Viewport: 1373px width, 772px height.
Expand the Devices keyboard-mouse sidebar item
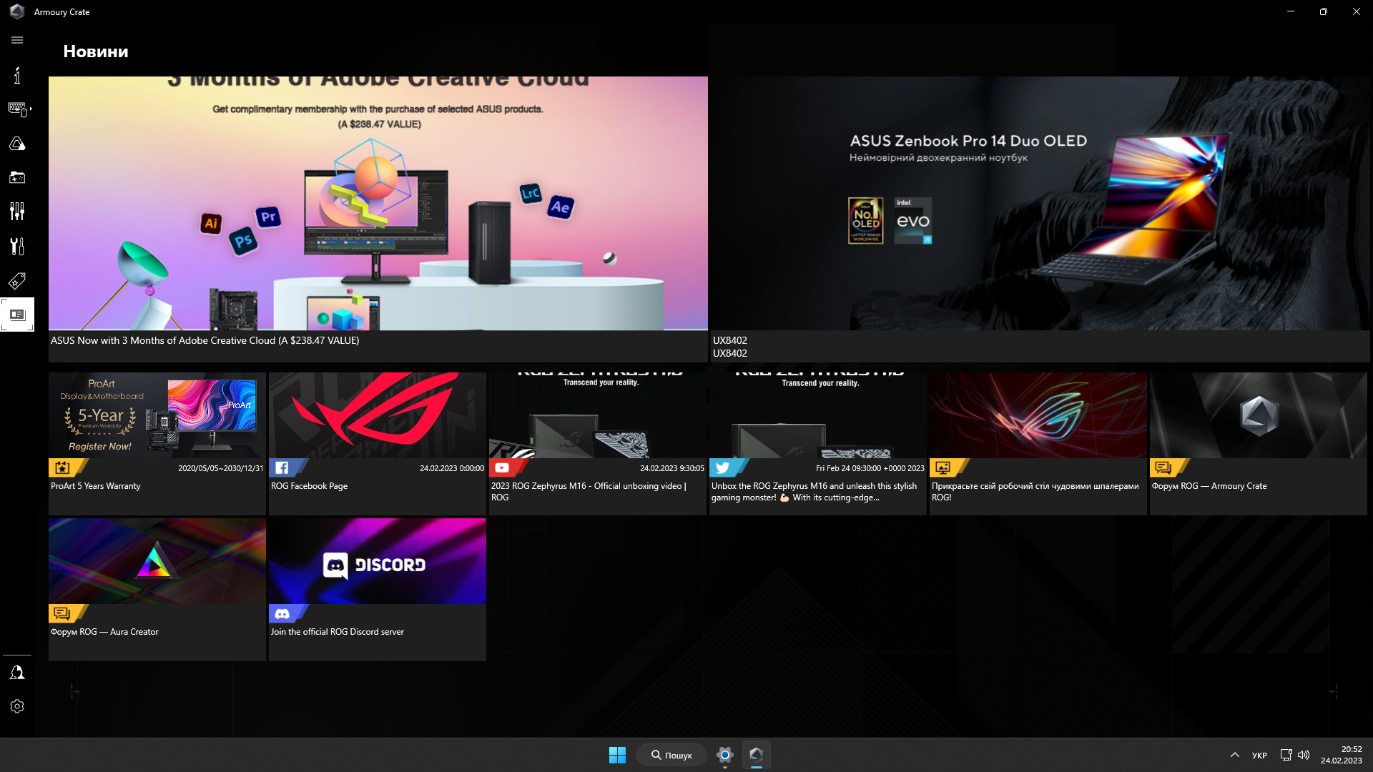pos(19,109)
